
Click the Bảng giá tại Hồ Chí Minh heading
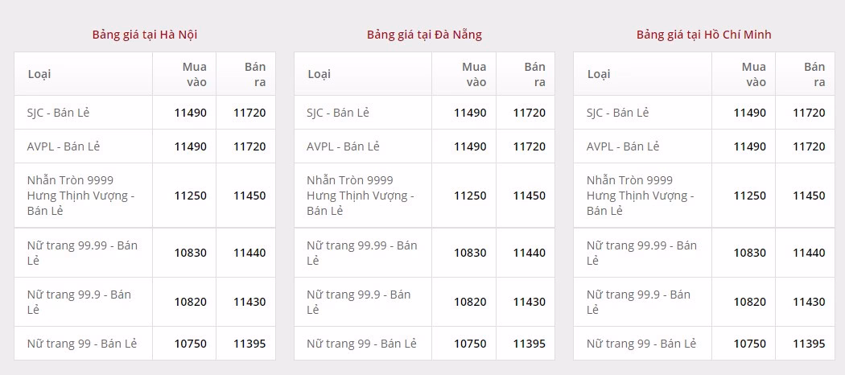703,35
